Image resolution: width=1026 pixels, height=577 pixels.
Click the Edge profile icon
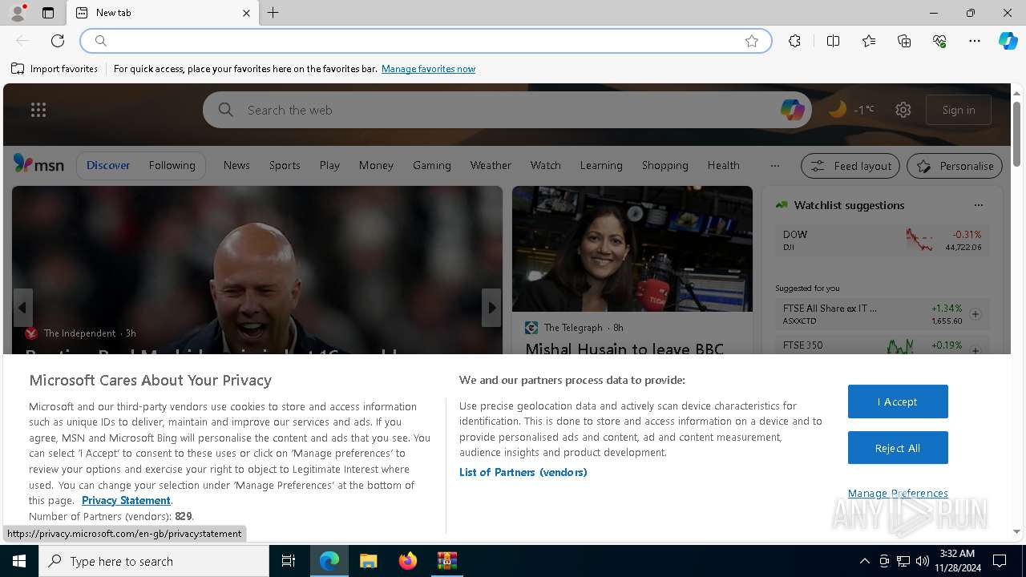(17, 13)
